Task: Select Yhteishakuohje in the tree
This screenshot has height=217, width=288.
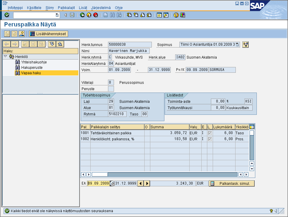Action: [34, 62]
